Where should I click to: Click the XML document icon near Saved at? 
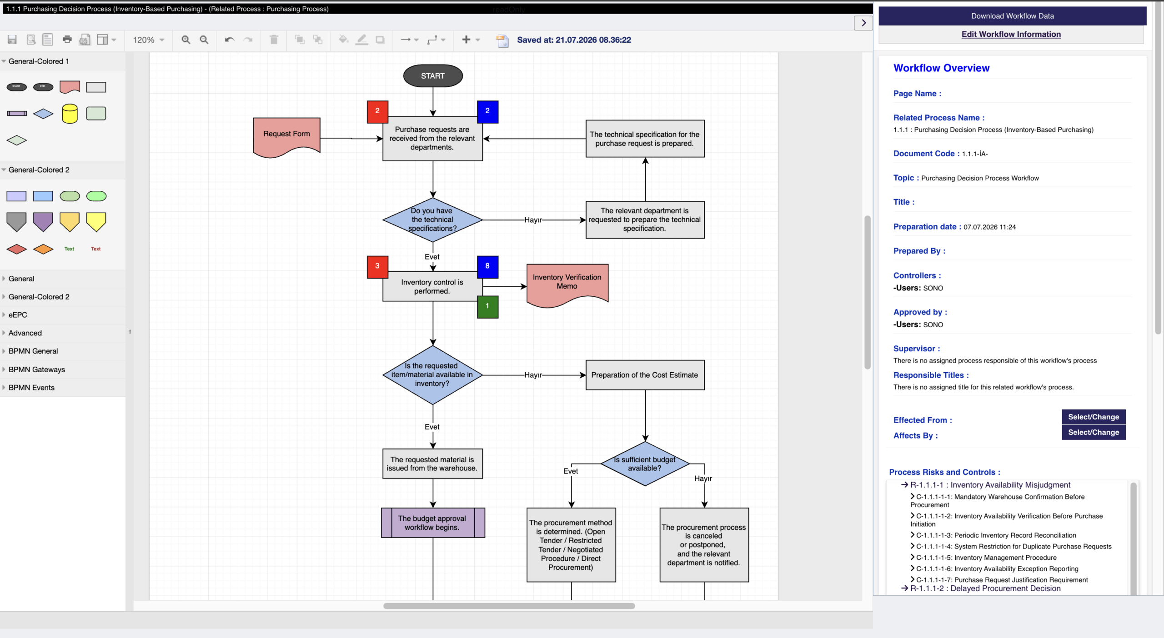tap(502, 41)
